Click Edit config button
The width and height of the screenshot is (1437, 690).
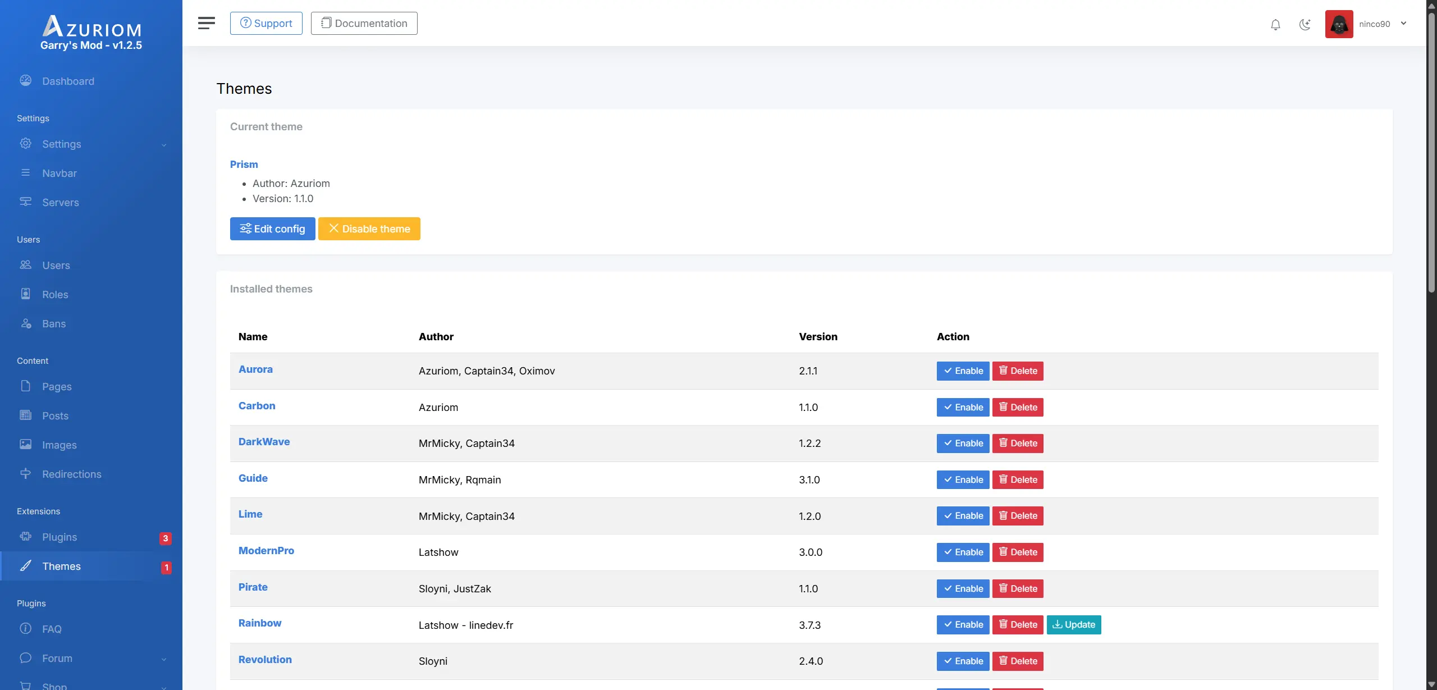[x=272, y=229]
